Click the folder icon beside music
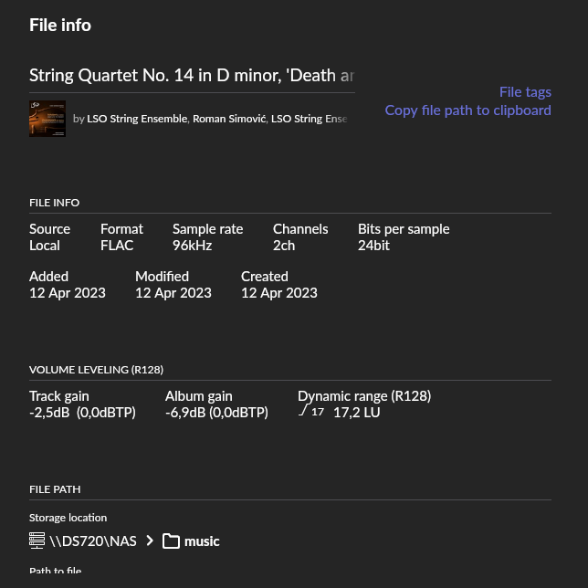 tap(171, 541)
